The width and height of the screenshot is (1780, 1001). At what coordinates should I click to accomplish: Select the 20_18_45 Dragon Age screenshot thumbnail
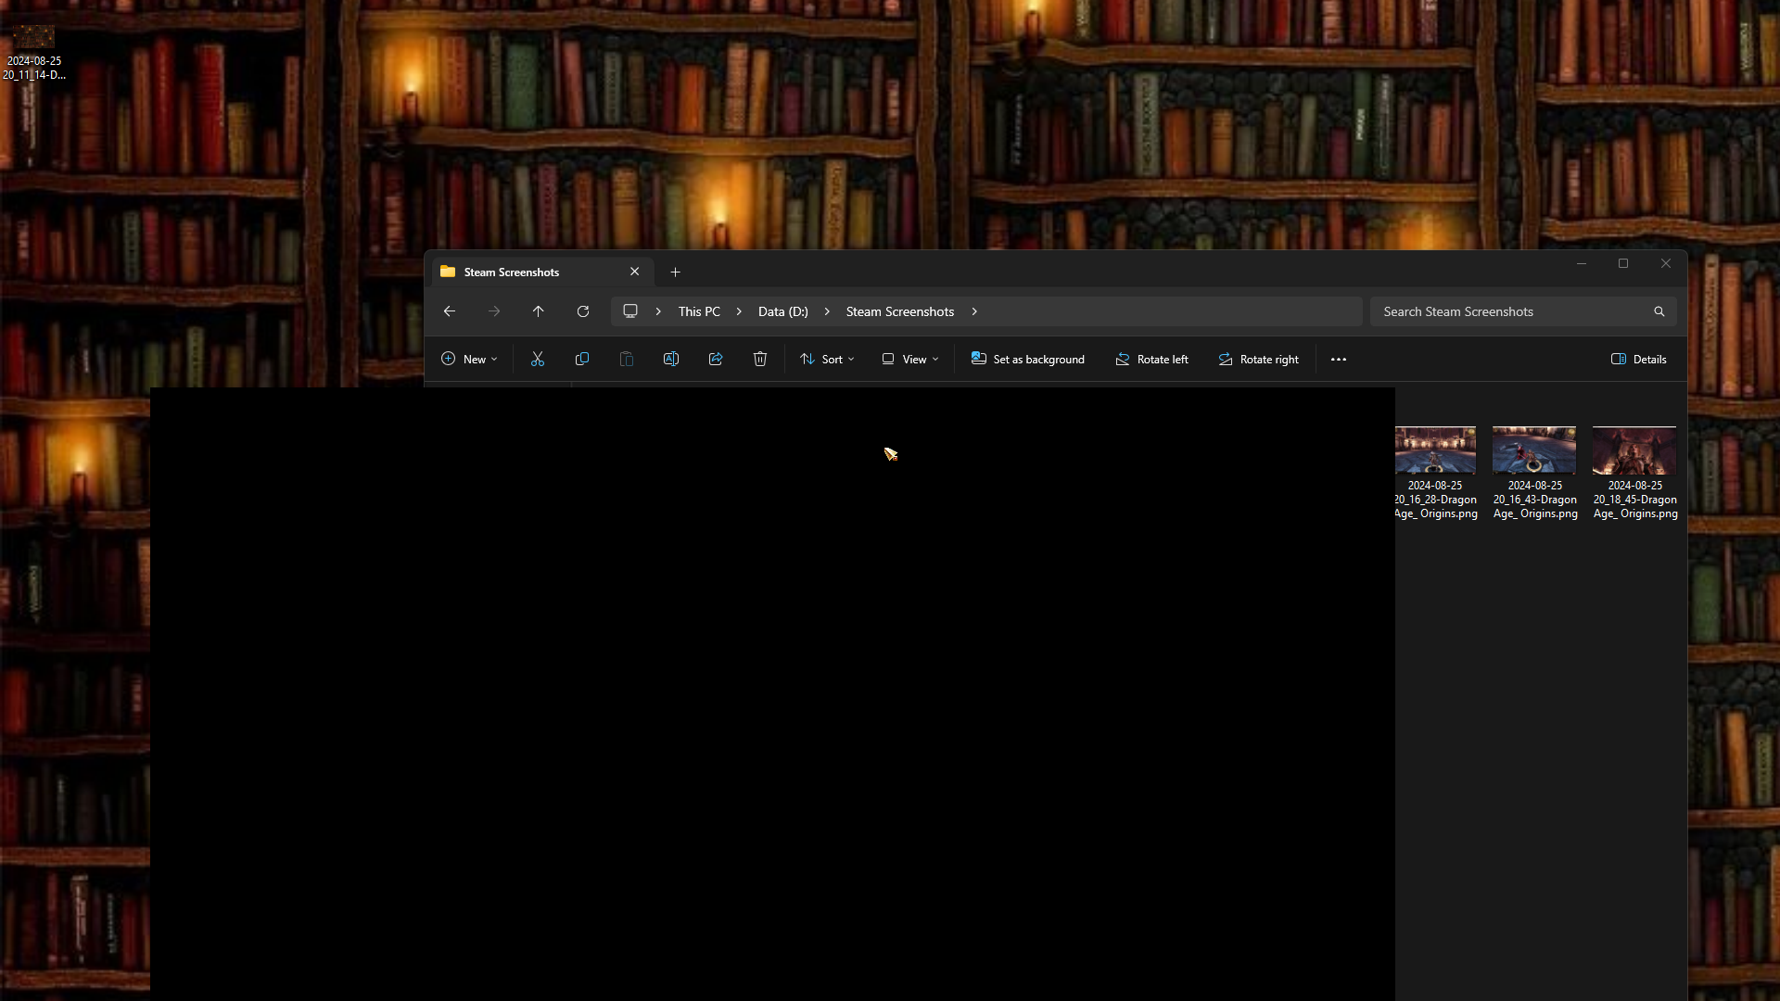pyautogui.click(x=1634, y=451)
